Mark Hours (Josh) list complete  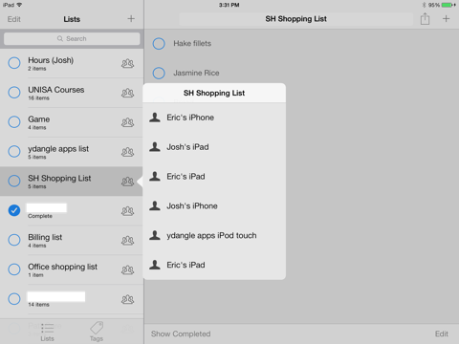[14, 63]
